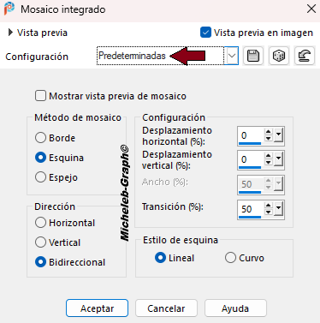Randomize parameters with the dice icon
Screen dimensions: 320x323
point(279,56)
